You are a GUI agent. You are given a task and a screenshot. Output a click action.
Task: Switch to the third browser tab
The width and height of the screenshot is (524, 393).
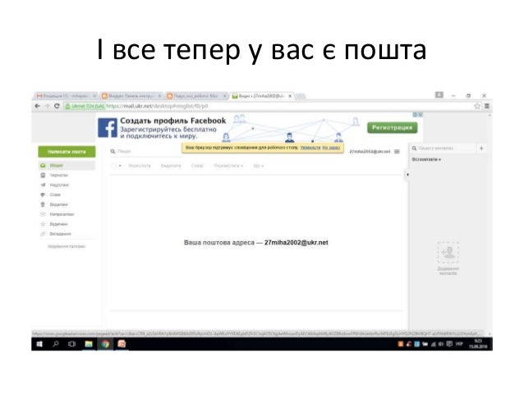pos(196,96)
